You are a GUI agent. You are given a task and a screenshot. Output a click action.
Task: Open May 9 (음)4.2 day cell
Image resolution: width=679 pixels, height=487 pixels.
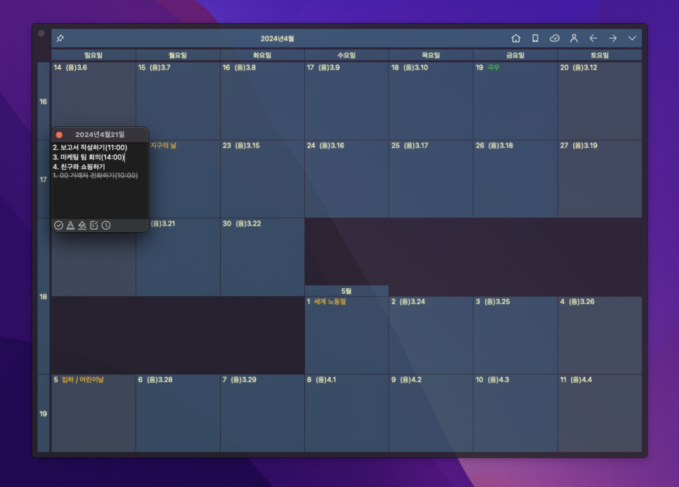pyautogui.click(x=431, y=413)
